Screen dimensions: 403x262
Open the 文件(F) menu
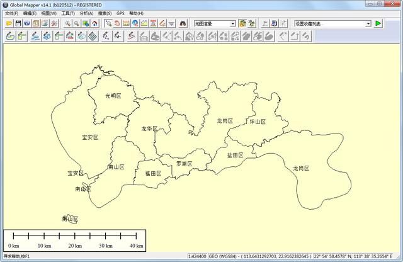click(11, 13)
